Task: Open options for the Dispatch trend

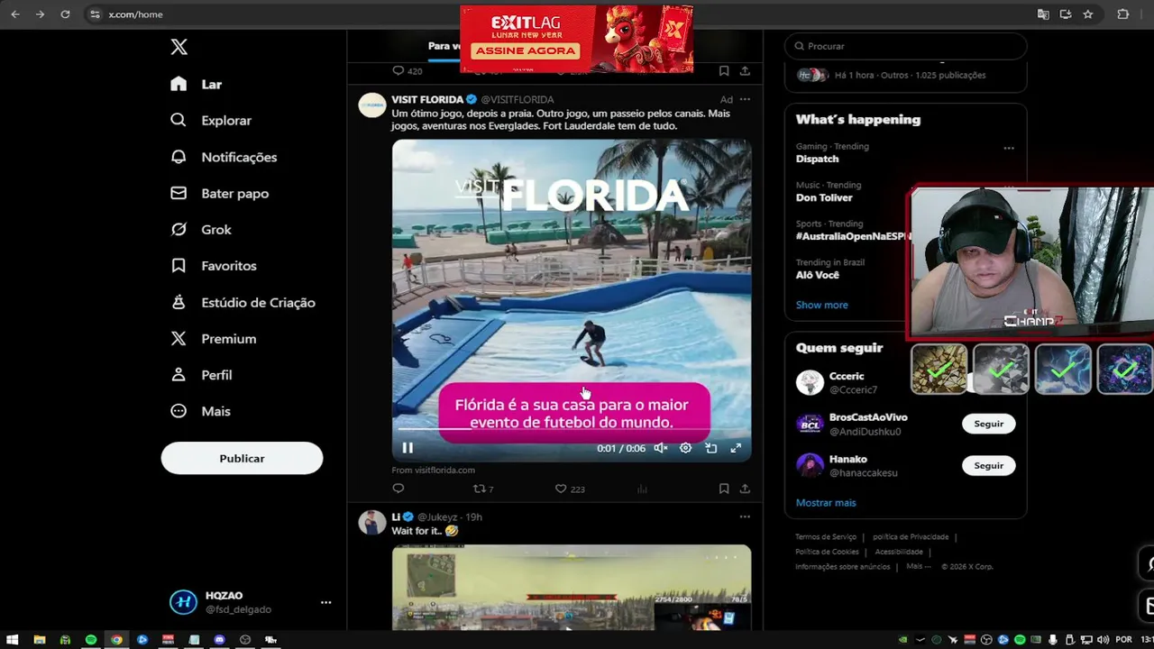Action: coord(1009,148)
